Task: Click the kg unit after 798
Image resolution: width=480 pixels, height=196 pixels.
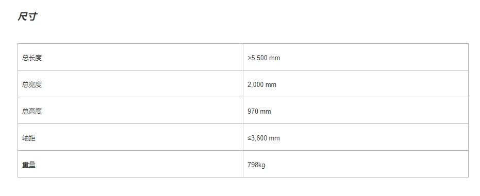Action: tap(262, 165)
